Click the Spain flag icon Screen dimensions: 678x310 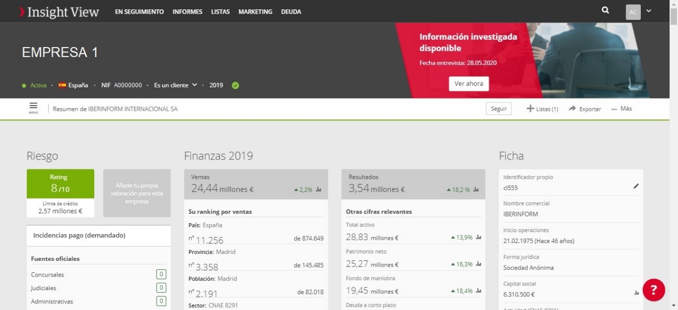tap(62, 85)
